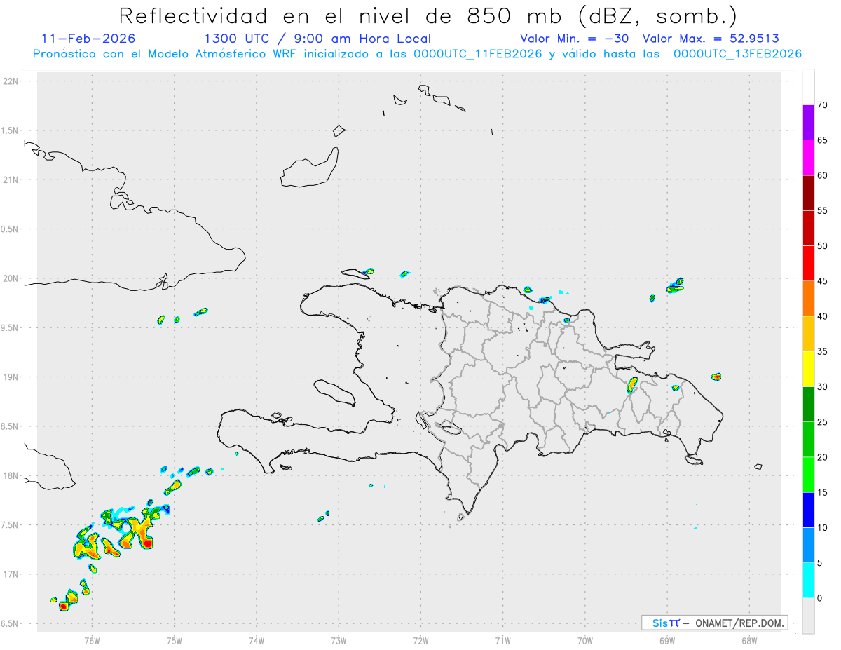Click the "Valor Min. = -30" text
The image size is (841, 650).
coord(576,39)
